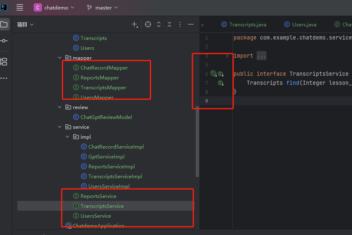The width and height of the screenshot is (352, 235).
Task: Open ChatRecordMapper interface
Action: [104, 68]
